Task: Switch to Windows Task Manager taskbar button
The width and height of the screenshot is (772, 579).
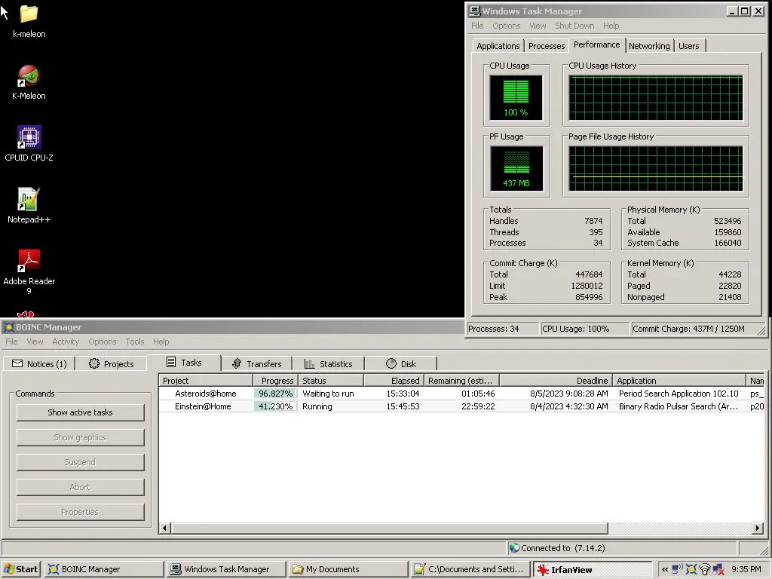Action: point(226,569)
